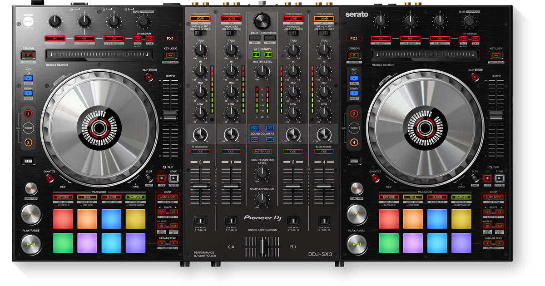Select deck 3 on the left deck
This screenshot has width=545, height=286.
29,143
